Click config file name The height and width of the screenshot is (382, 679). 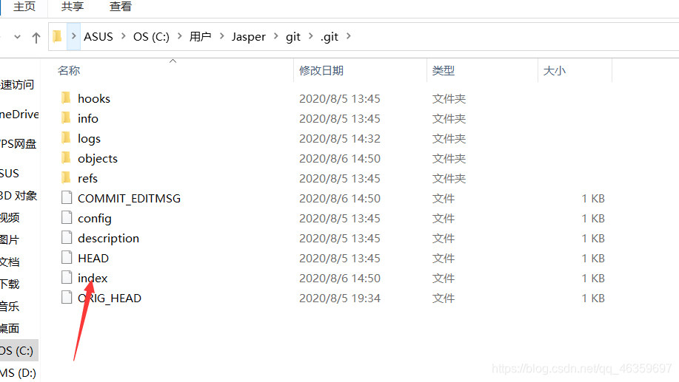tap(94, 219)
